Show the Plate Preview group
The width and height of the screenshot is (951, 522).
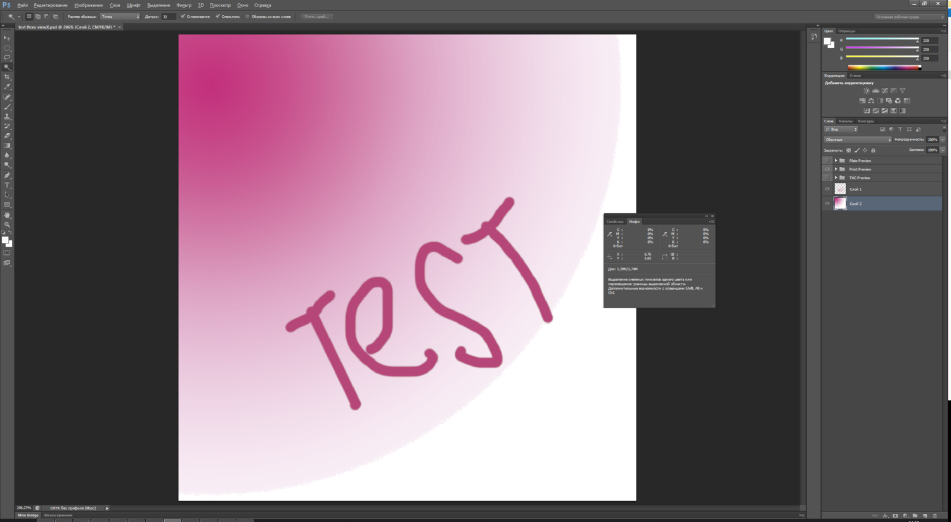pos(827,160)
